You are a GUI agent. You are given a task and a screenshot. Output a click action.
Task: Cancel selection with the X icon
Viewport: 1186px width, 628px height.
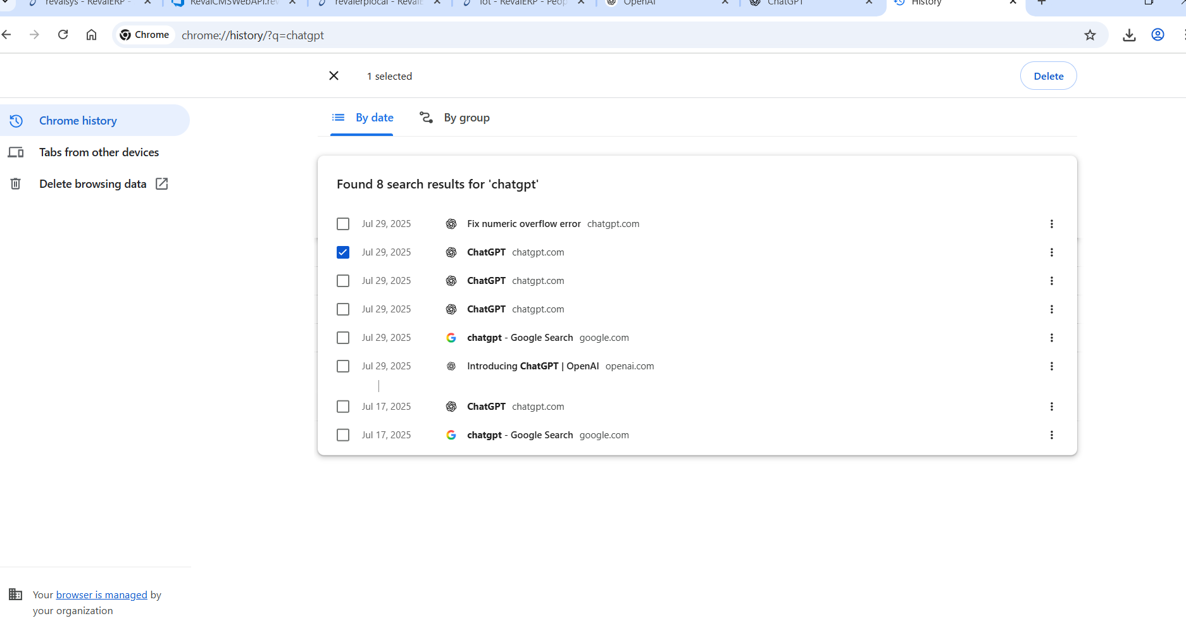point(334,76)
